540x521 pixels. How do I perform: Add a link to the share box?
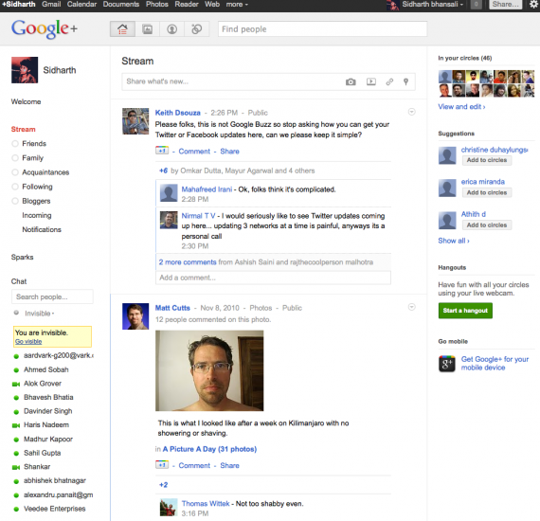click(x=389, y=81)
